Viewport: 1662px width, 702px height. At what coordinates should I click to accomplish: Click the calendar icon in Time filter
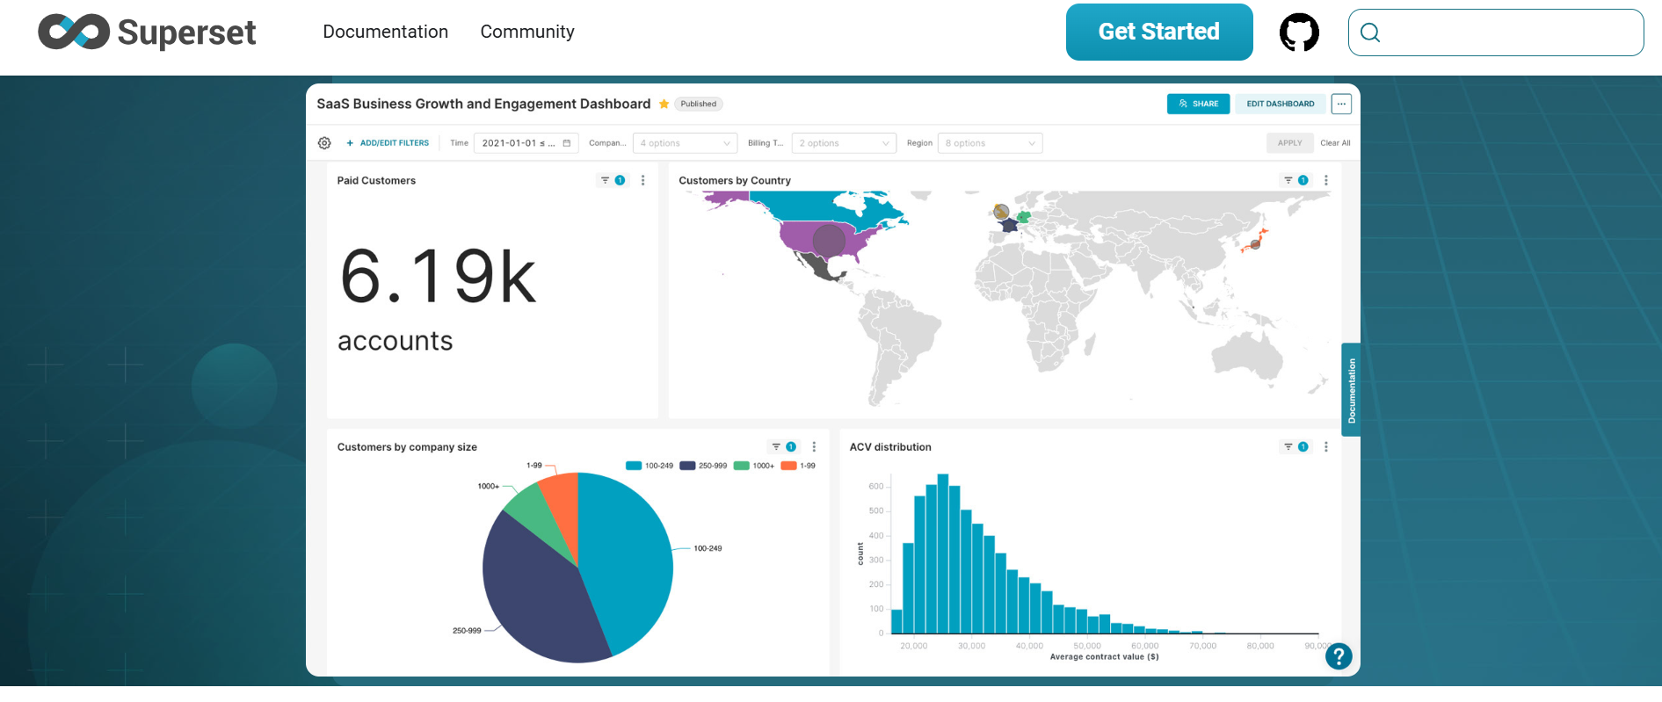[567, 143]
